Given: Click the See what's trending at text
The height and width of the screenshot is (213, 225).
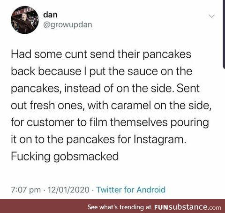Looking at the screenshot, I should click(x=120, y=207).
